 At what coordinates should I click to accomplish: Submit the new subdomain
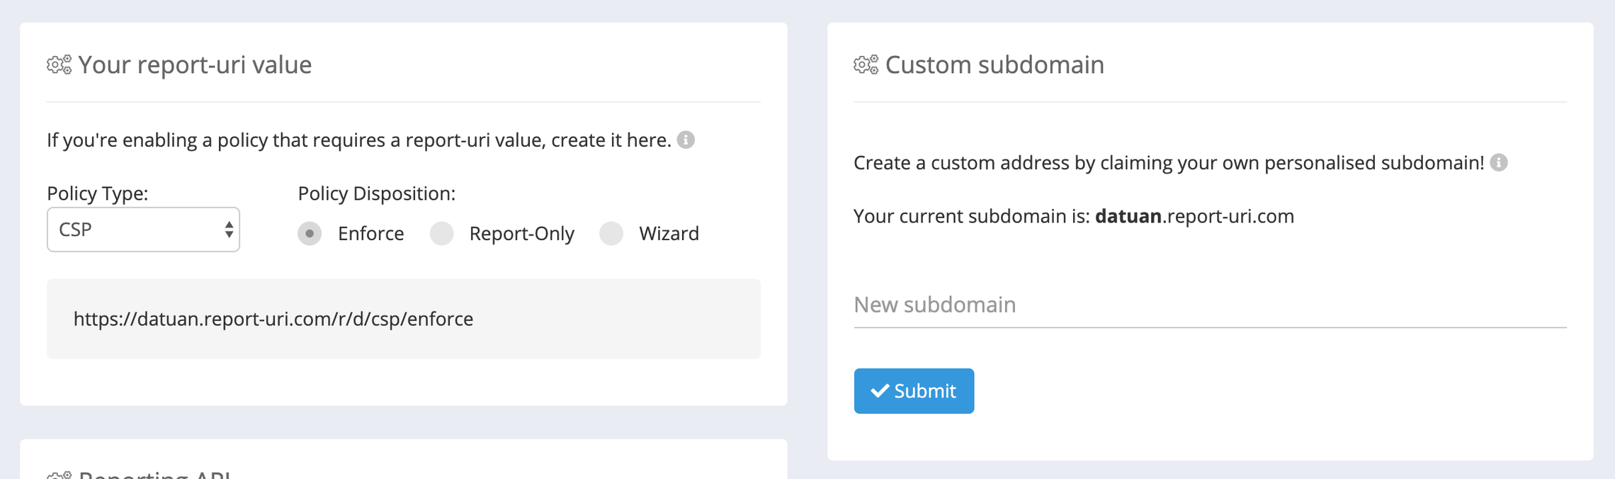pyautogui.click(x=914, y=390)
